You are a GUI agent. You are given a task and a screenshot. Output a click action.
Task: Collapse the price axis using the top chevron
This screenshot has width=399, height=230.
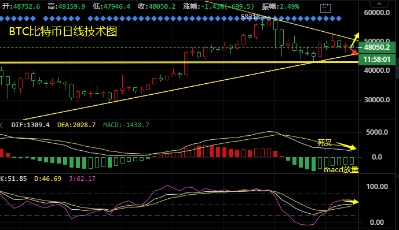[379, 3]
